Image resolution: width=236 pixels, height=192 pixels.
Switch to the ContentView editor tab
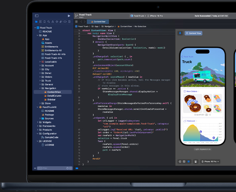[x=98, y=22]
